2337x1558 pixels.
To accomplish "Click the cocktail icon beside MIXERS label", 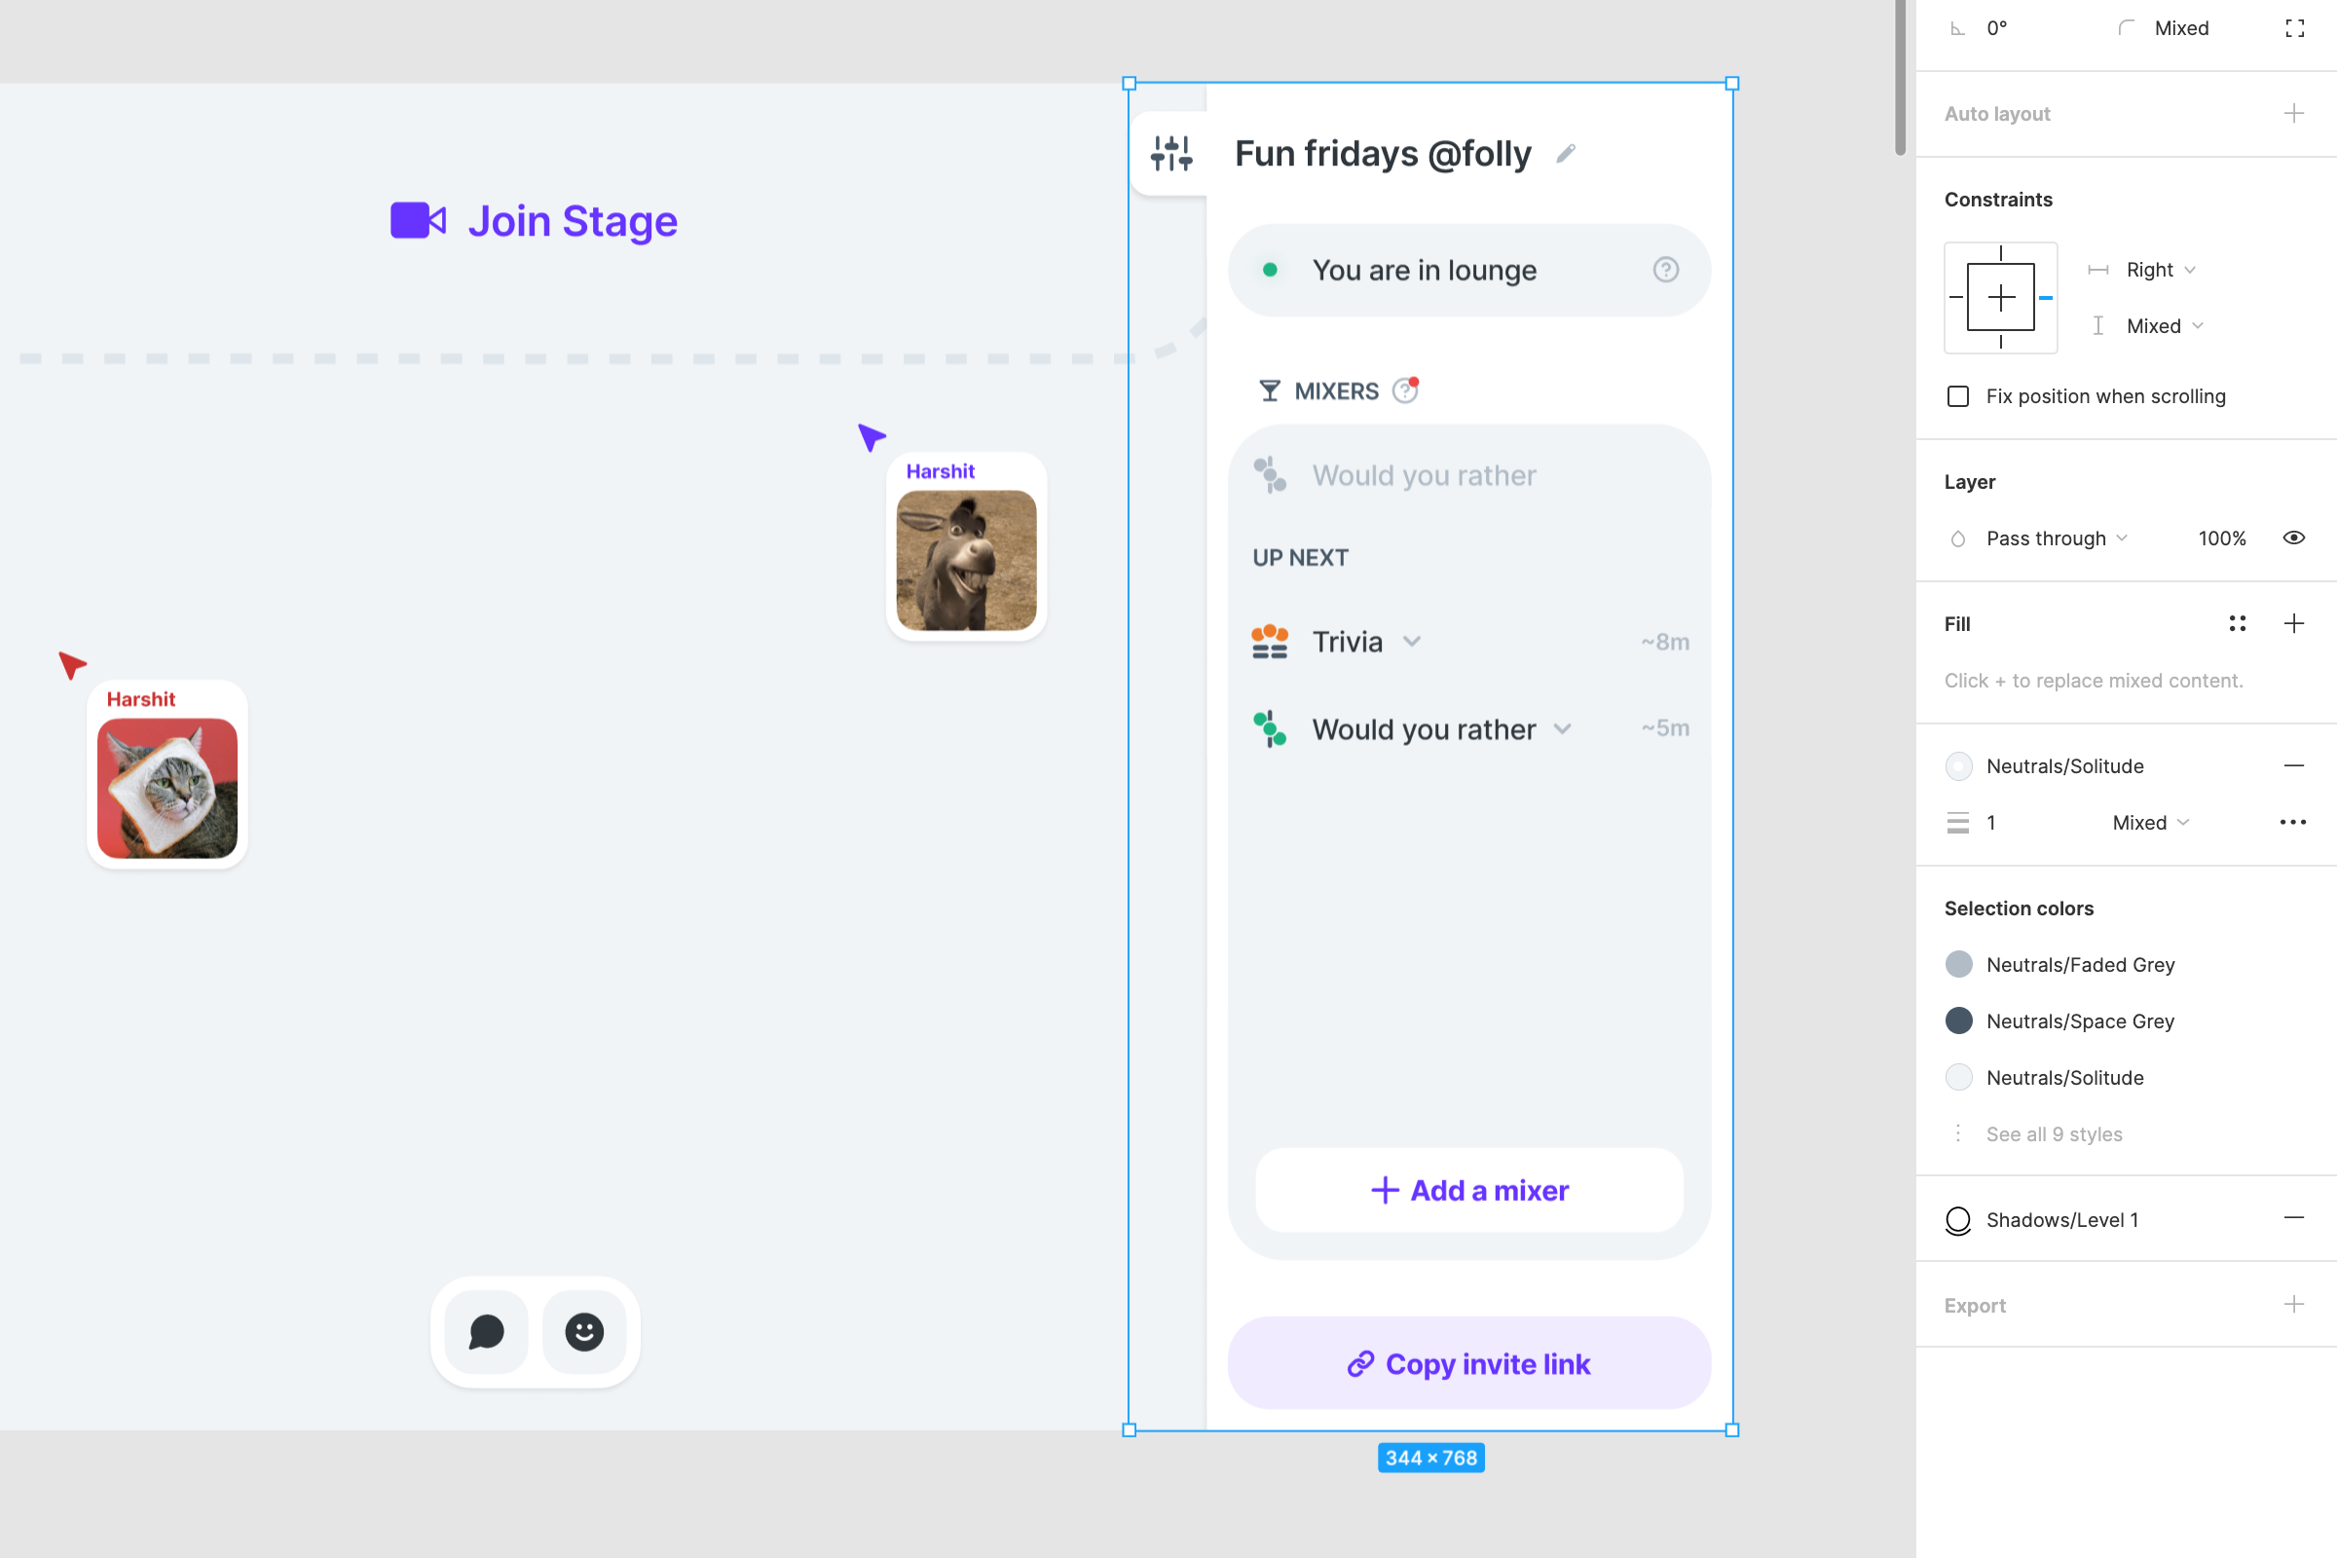I will (1269, 389).
